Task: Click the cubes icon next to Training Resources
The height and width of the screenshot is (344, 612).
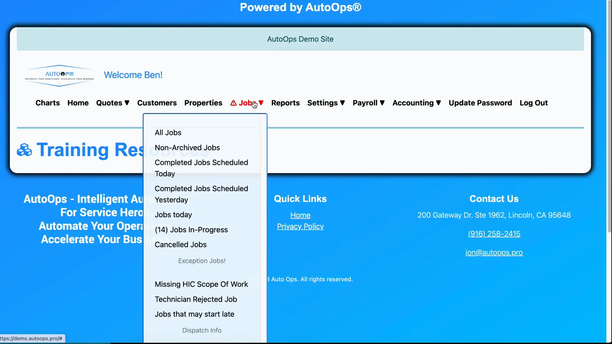Action: click(24, 150)
